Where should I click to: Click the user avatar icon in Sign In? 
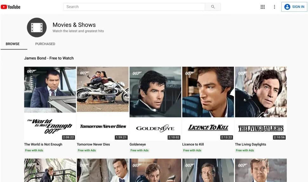click(x=287, y=7)
